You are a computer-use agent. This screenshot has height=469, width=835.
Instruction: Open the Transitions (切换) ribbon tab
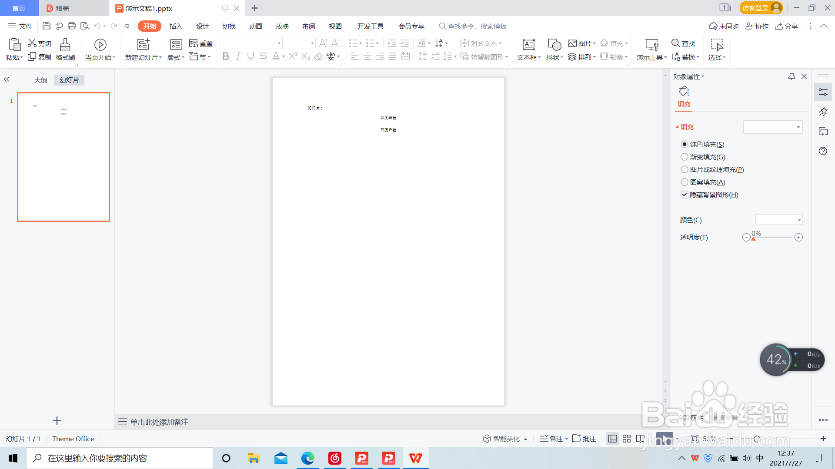pyautogui.click(x=229, y=26)
